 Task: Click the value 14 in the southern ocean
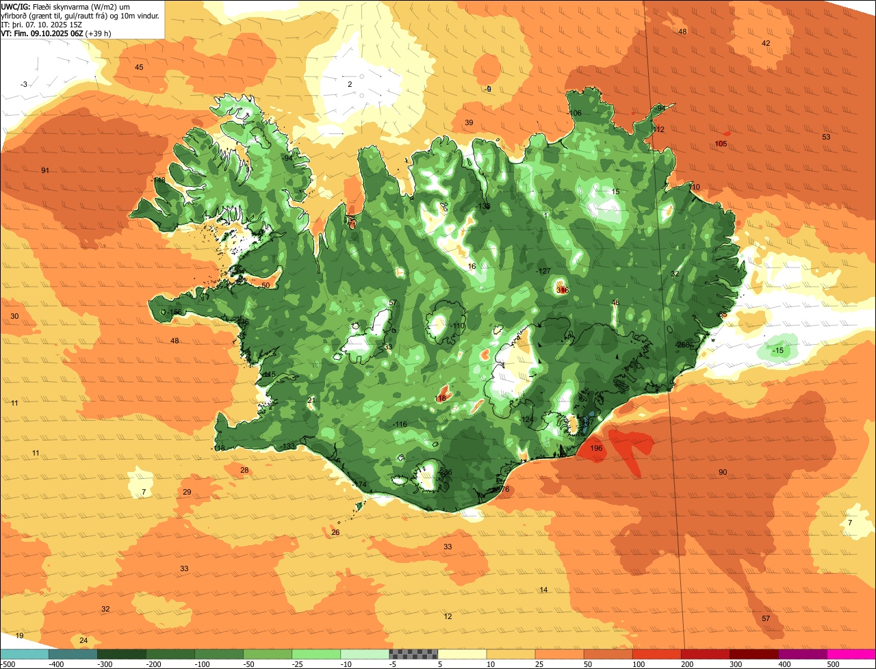coord(543,590)
